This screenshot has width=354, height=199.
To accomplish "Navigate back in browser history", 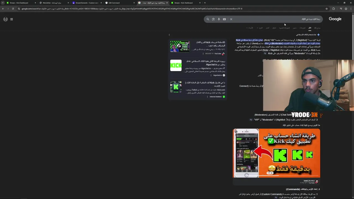I will tap(3, 9).
